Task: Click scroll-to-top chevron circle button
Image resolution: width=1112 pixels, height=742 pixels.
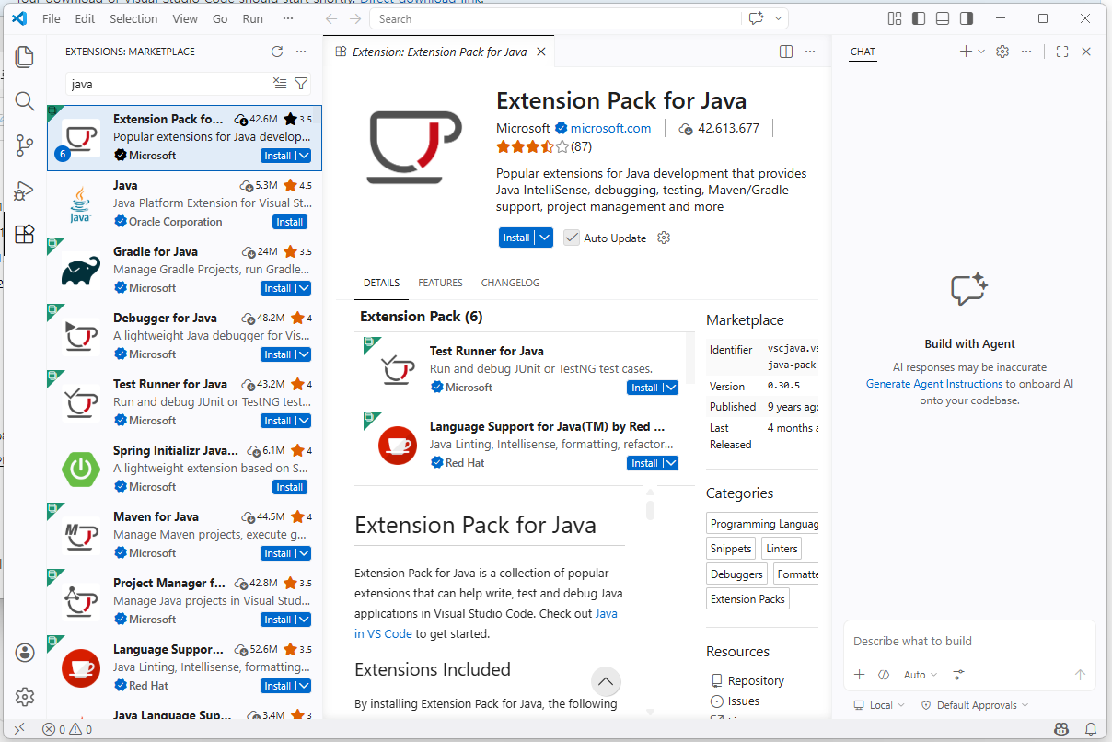Action: tap(605, 682)
